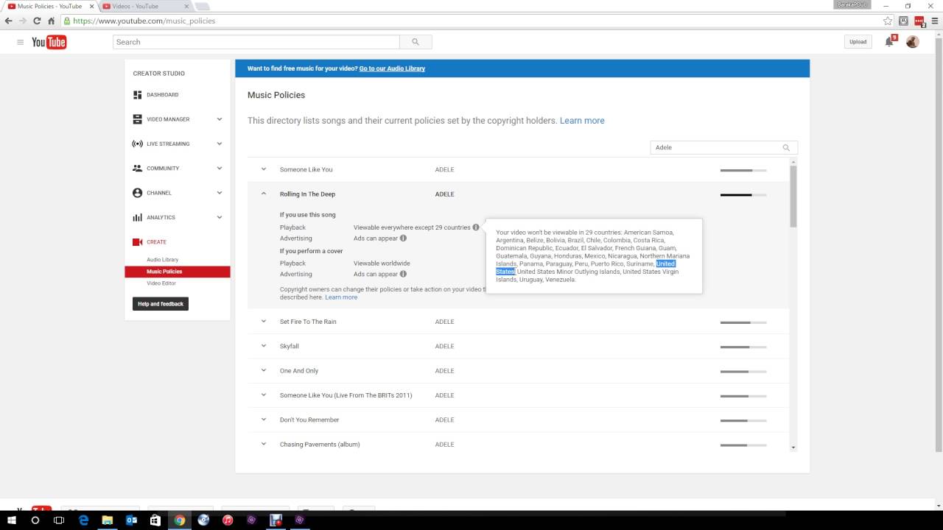
Task: Click the Skyfall popularity bar
Action: pyautogui.click(x=743, y=347)
